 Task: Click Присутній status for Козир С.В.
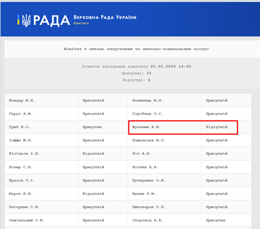(93, 167)
